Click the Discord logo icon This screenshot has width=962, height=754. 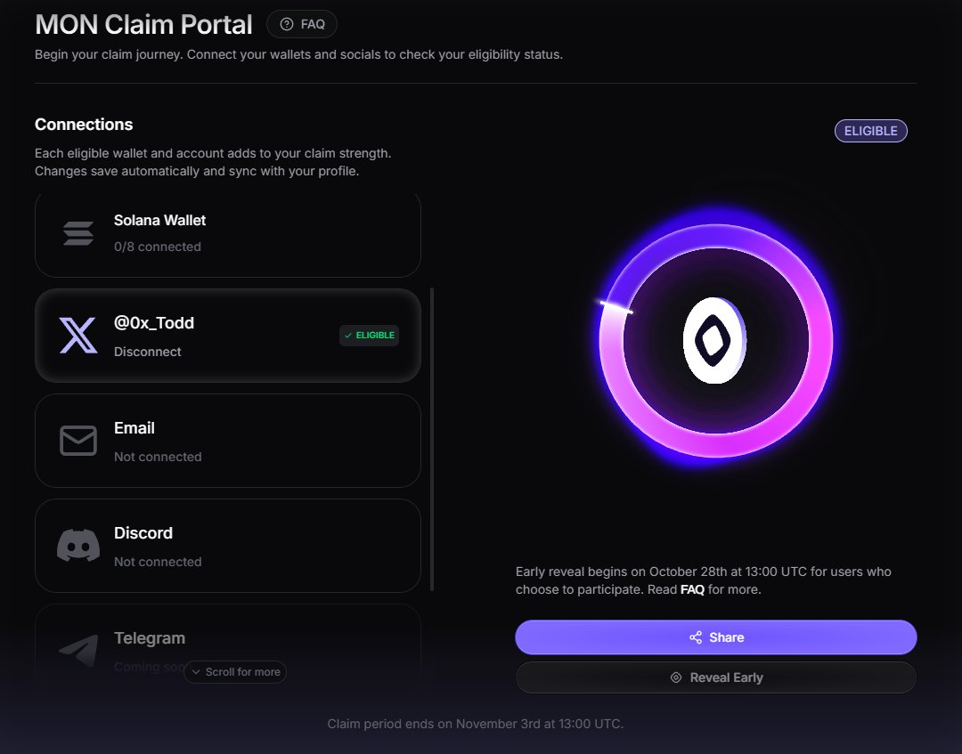(x=78, y=546)
